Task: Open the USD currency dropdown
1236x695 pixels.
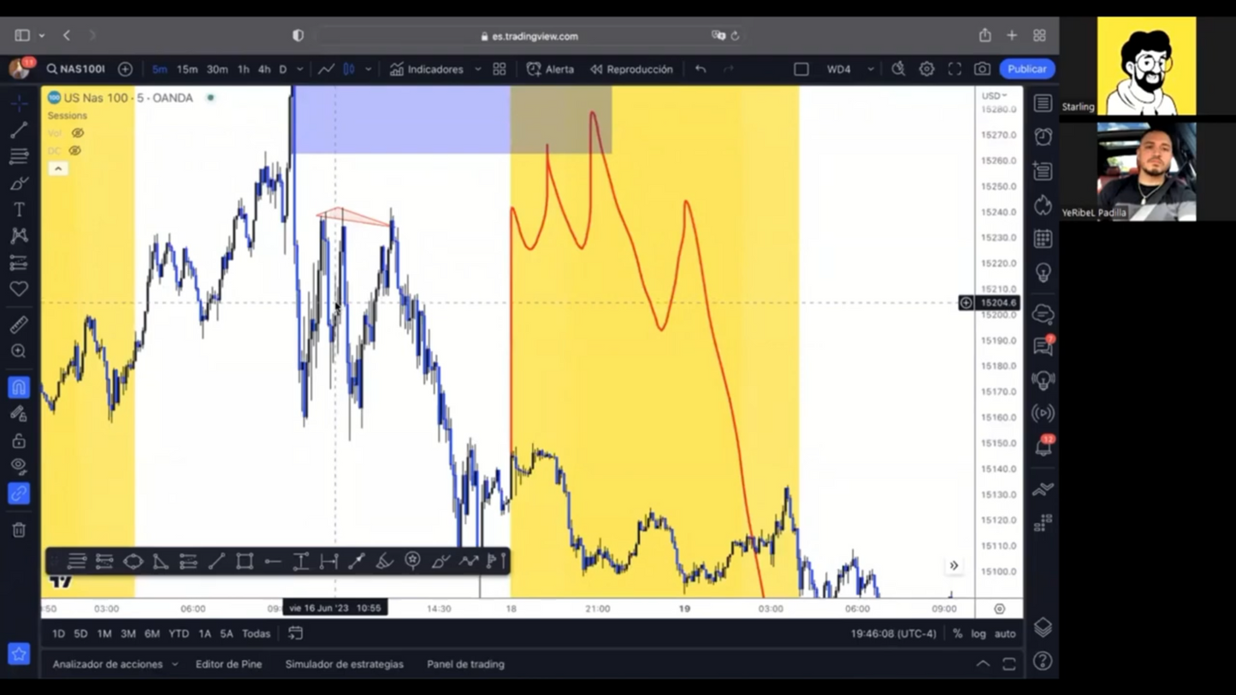Action: pyautogui.click(x=994, y=96)
